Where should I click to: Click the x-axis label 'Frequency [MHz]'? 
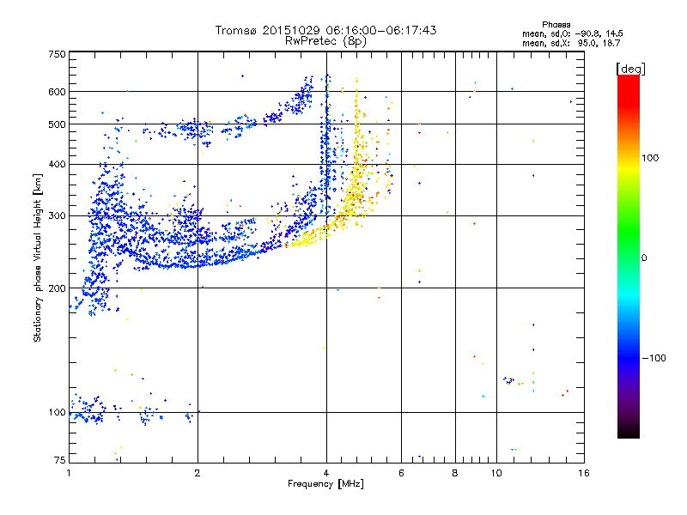(x=325, y=484)
